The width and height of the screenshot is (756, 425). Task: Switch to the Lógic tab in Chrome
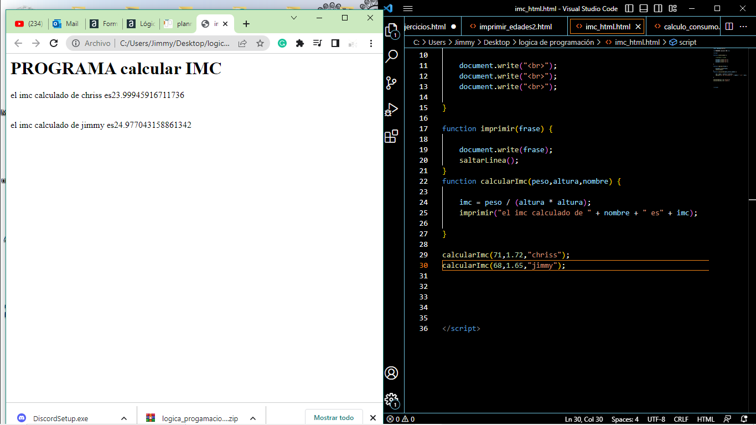point(141,24)
